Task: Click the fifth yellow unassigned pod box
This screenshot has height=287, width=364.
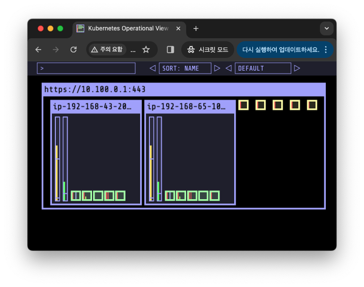Action: 312,105
